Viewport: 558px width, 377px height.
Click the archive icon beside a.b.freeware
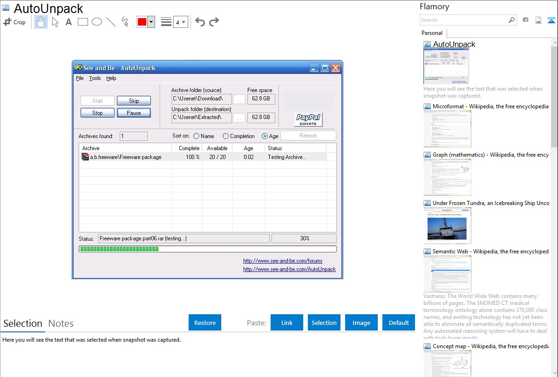[x=85, y=157]
